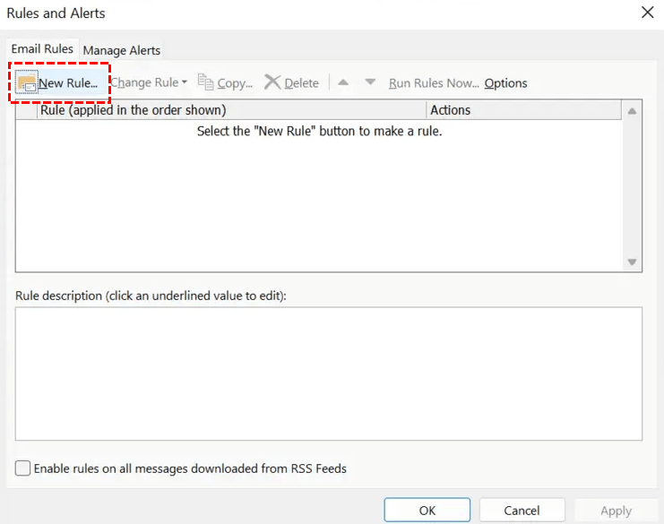Close the Rules and Alerts dialog
This screenshot has width=664, height=524.
648,13
